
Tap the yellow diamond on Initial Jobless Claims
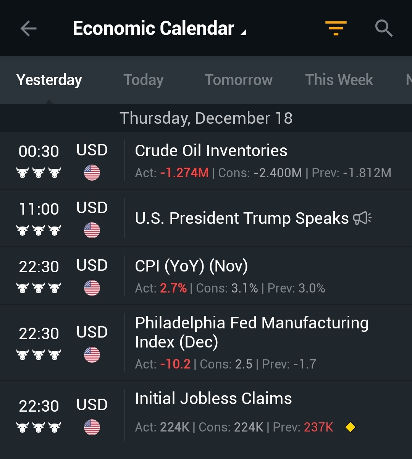350,427
